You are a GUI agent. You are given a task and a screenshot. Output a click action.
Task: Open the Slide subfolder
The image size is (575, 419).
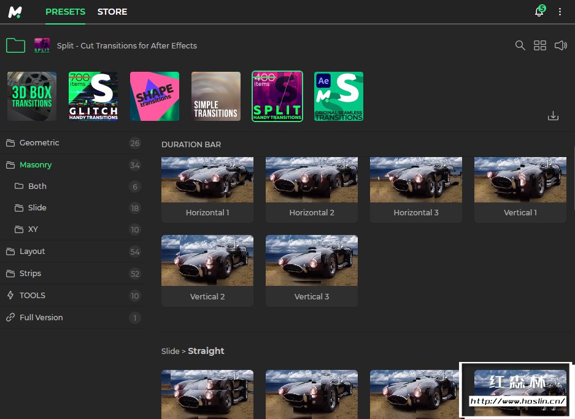pyautogui.click(x=72, y=208)
